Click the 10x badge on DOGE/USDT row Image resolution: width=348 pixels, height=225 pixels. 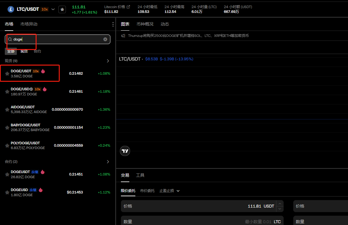click(36, 71)
